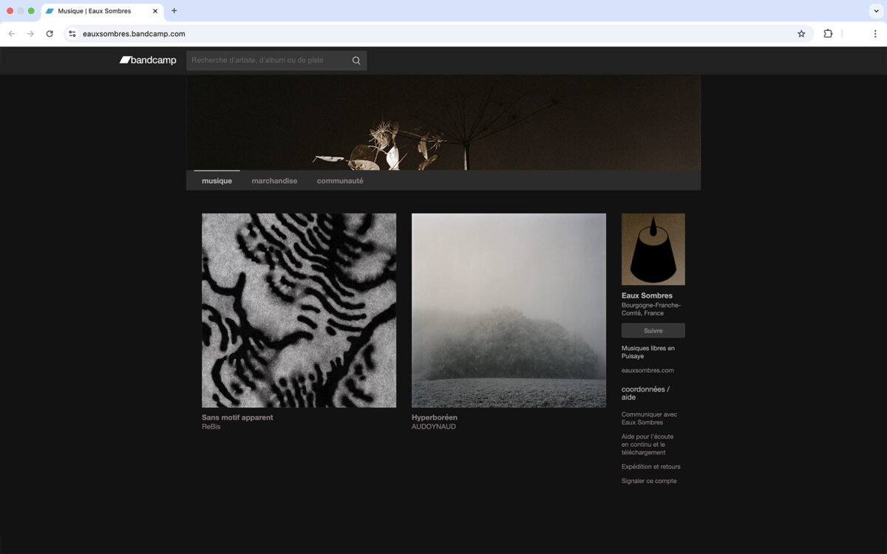Click the search magnifier icon
887x554 pixels.
coord(356,61)
